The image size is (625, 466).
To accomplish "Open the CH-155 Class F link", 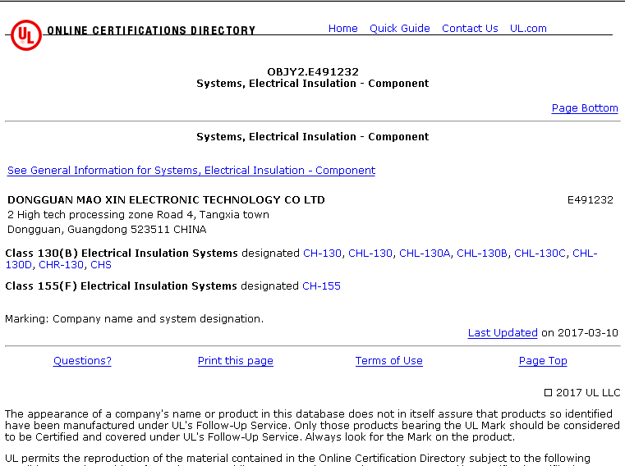I will coord(321,286).
